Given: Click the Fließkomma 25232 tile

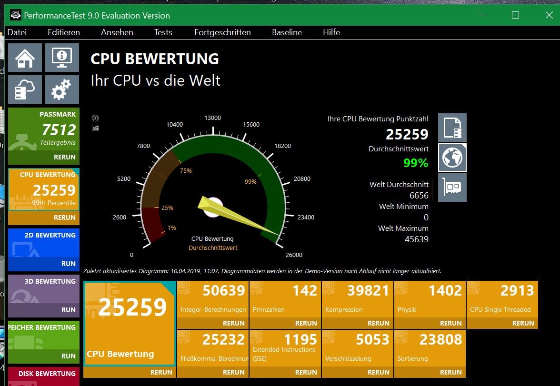Looking at the screenshot, I should point(213,348).
